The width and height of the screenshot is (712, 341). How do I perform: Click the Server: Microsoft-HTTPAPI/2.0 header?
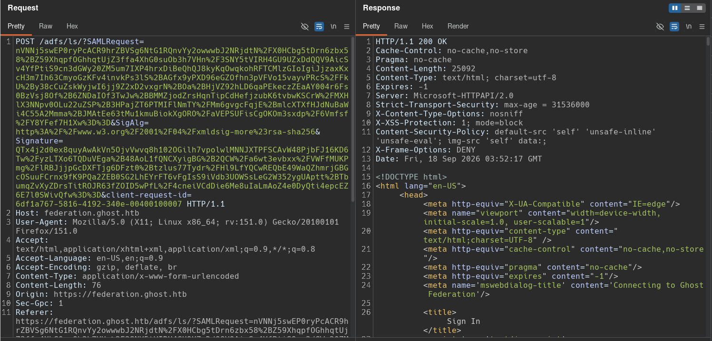445,96
